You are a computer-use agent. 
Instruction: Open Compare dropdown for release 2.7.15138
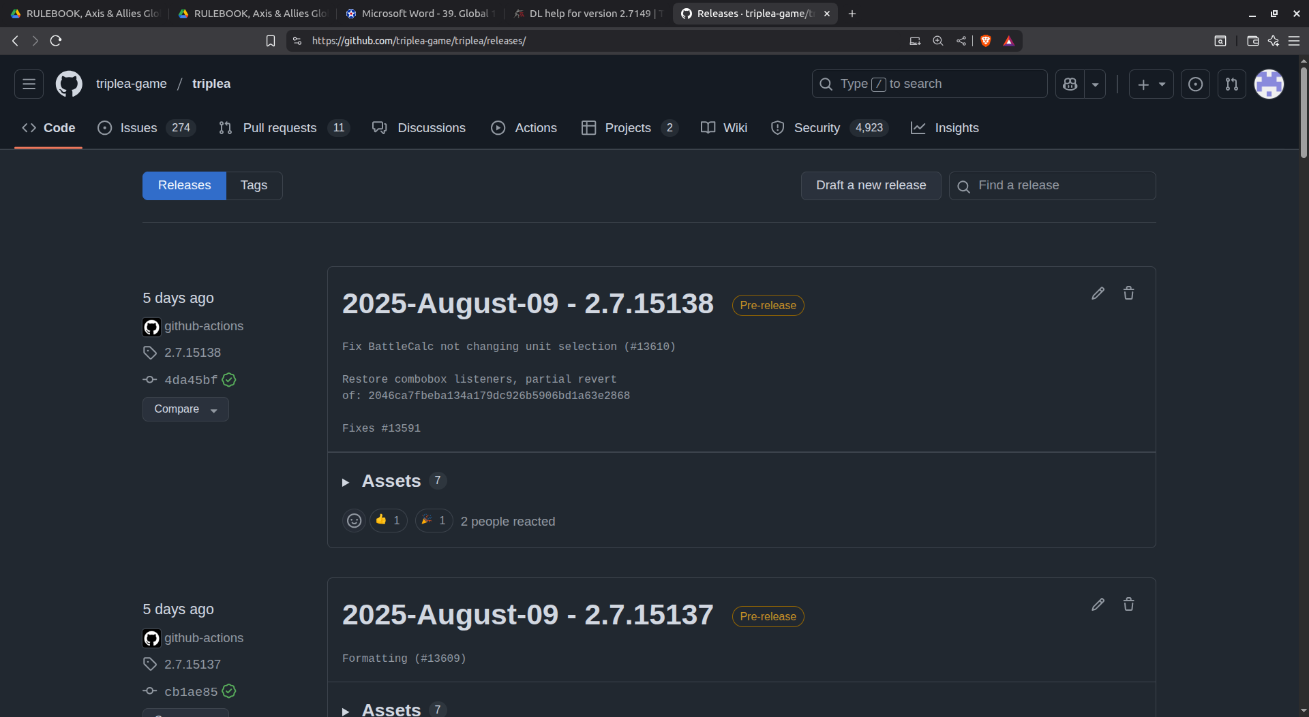(x=185, y=409)
